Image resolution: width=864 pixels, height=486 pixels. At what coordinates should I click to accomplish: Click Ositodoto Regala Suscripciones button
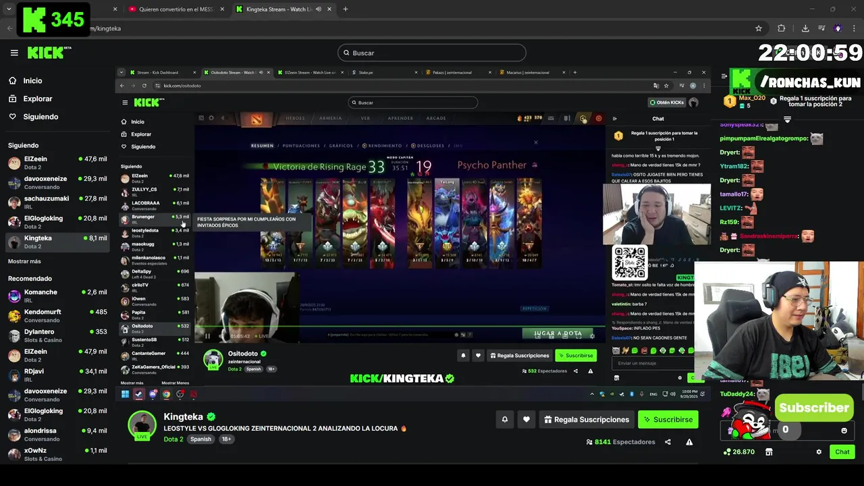coord(520,356)
